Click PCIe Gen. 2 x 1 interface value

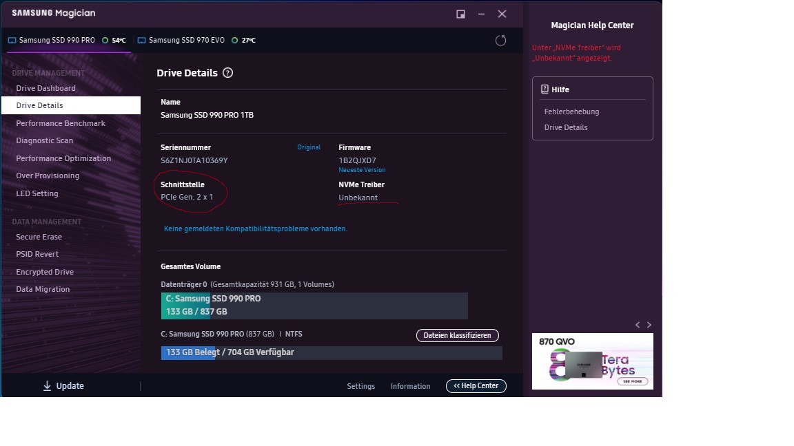tap(187, 197)
